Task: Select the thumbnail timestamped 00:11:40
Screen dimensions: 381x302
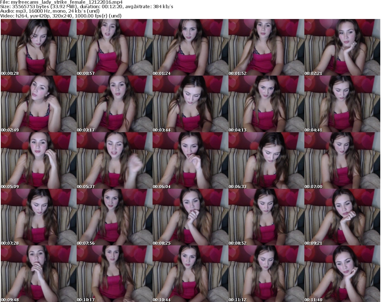Action: (342, 274)
